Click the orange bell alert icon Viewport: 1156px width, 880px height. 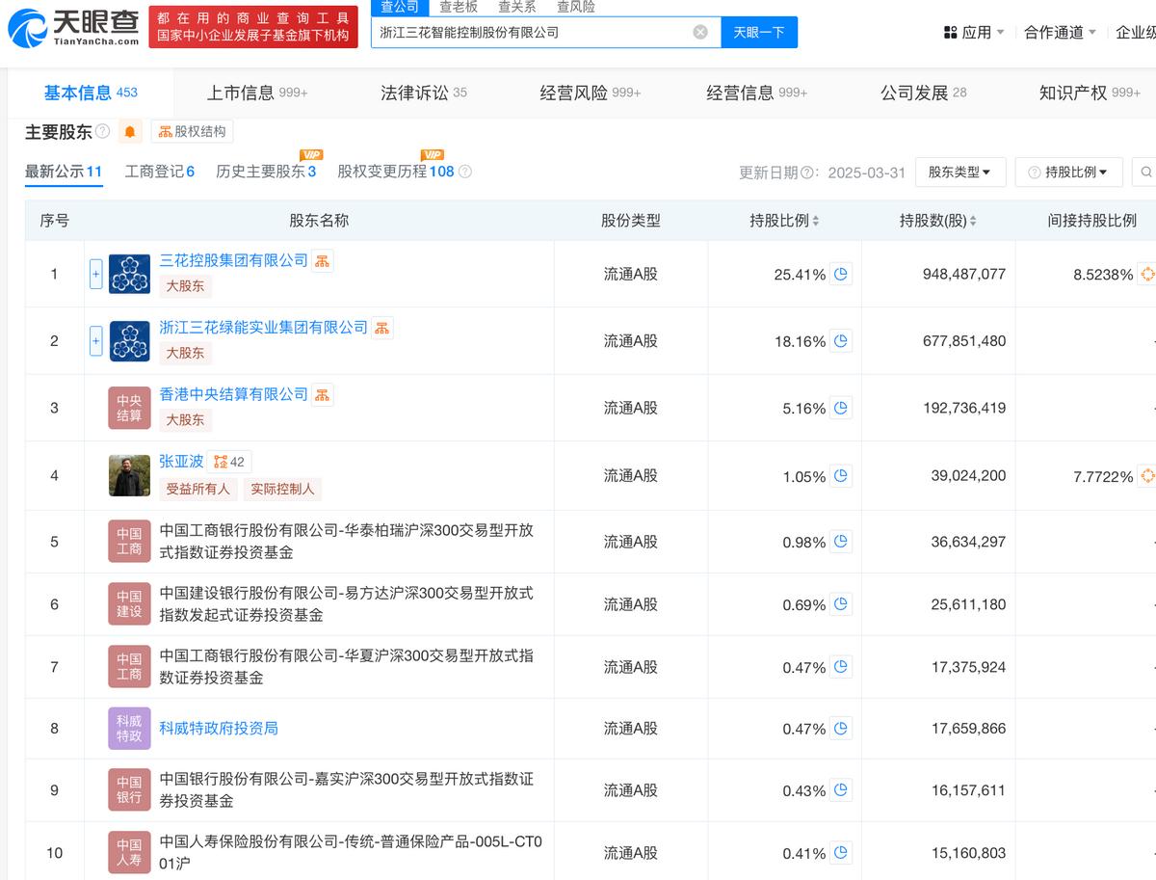[130, 131]
